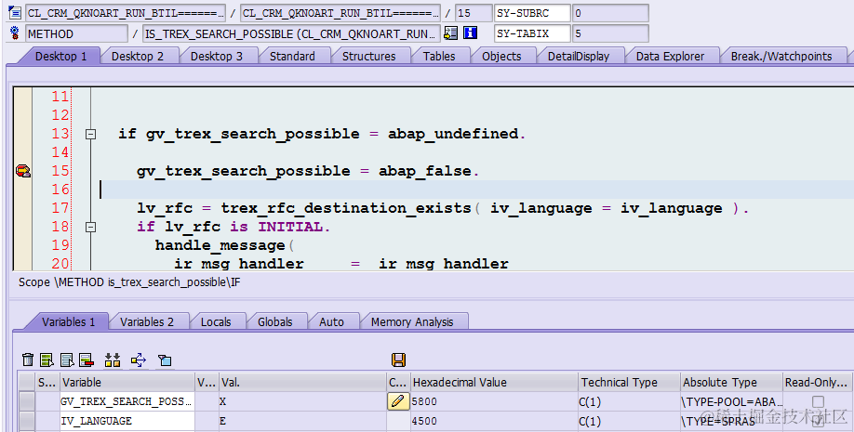This screenshot has height=432, width=854.
Task: Click the trex_rfc_destination_exists call on line 17
Action: tap(346, 208)
